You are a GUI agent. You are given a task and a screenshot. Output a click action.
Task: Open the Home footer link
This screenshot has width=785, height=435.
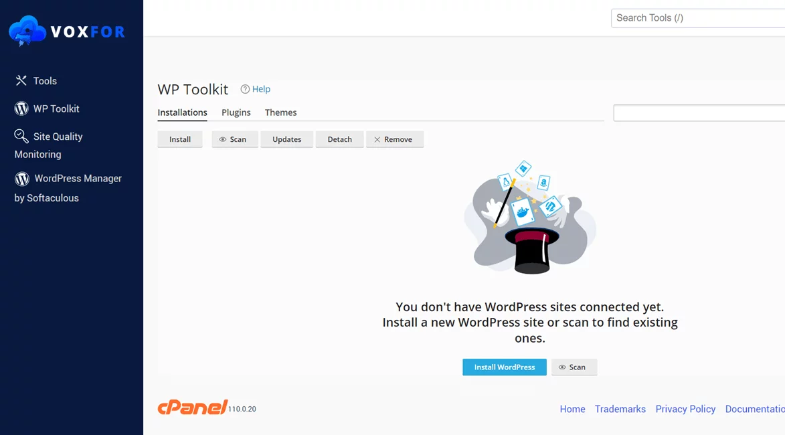coord(572,409)
